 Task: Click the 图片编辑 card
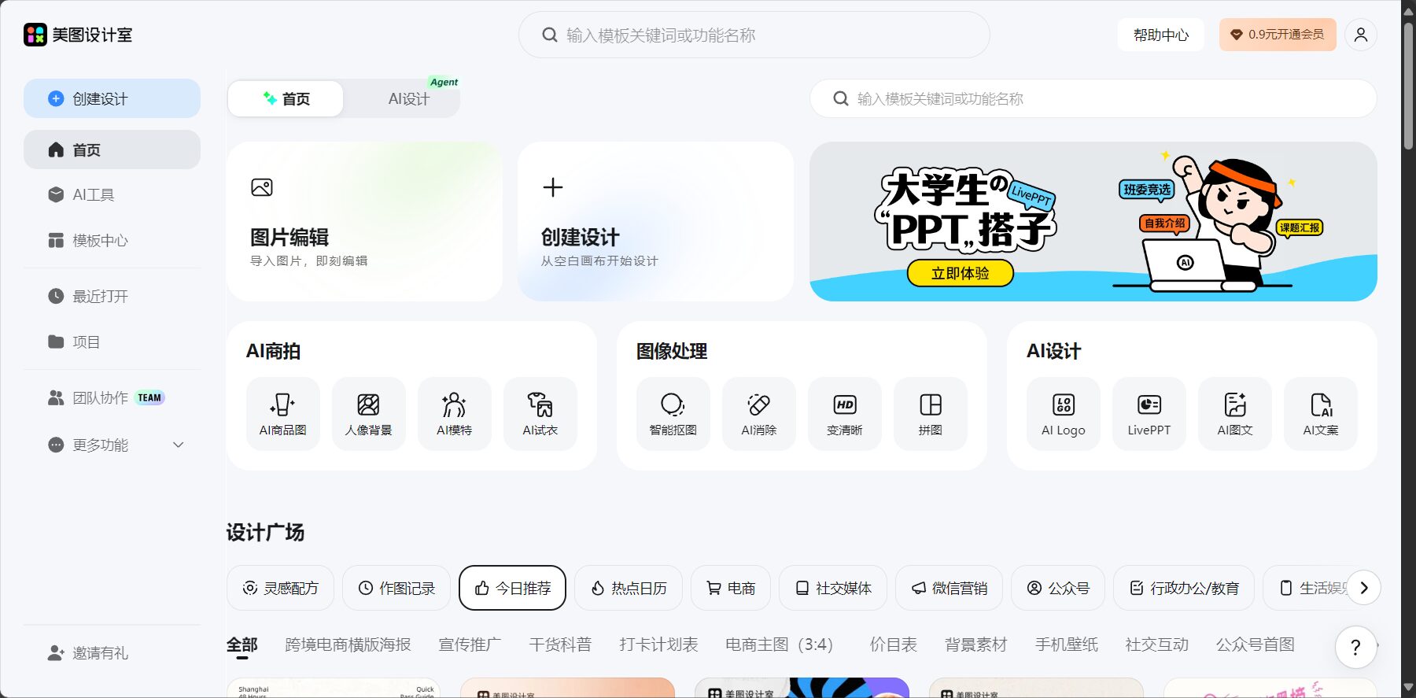pos(364,221)
